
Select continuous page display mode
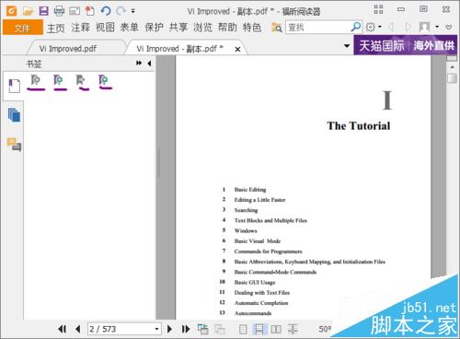259,329
